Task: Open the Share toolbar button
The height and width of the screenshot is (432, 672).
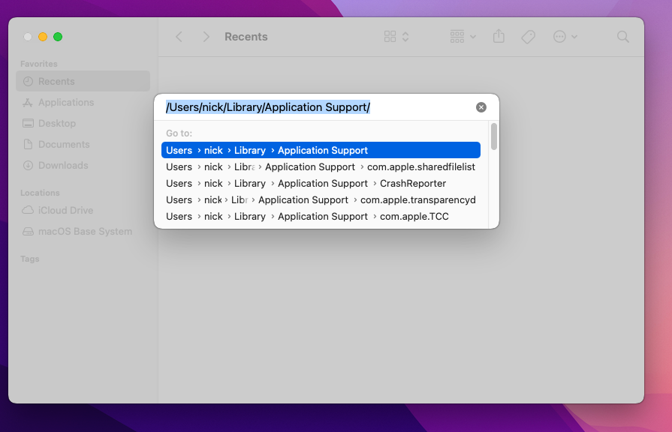Action: (499, 37)
